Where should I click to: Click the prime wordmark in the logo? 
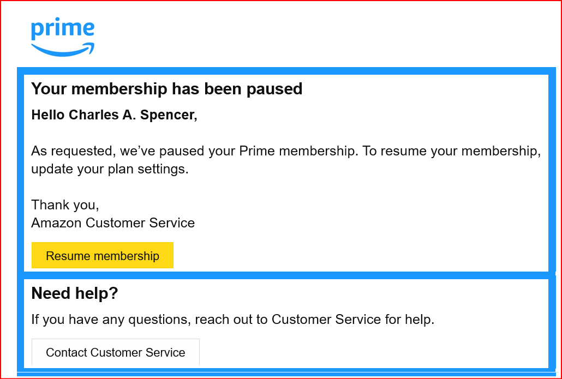coord(63,28)
